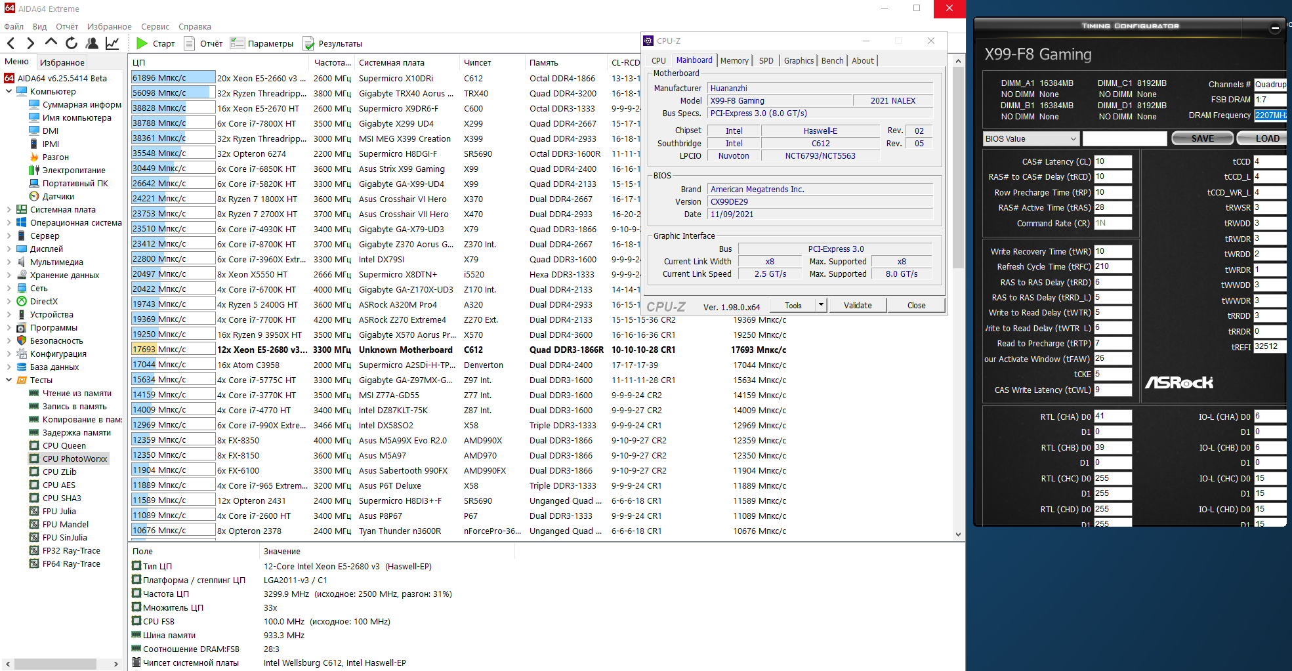Open the Сервис menu

(155, 27)
